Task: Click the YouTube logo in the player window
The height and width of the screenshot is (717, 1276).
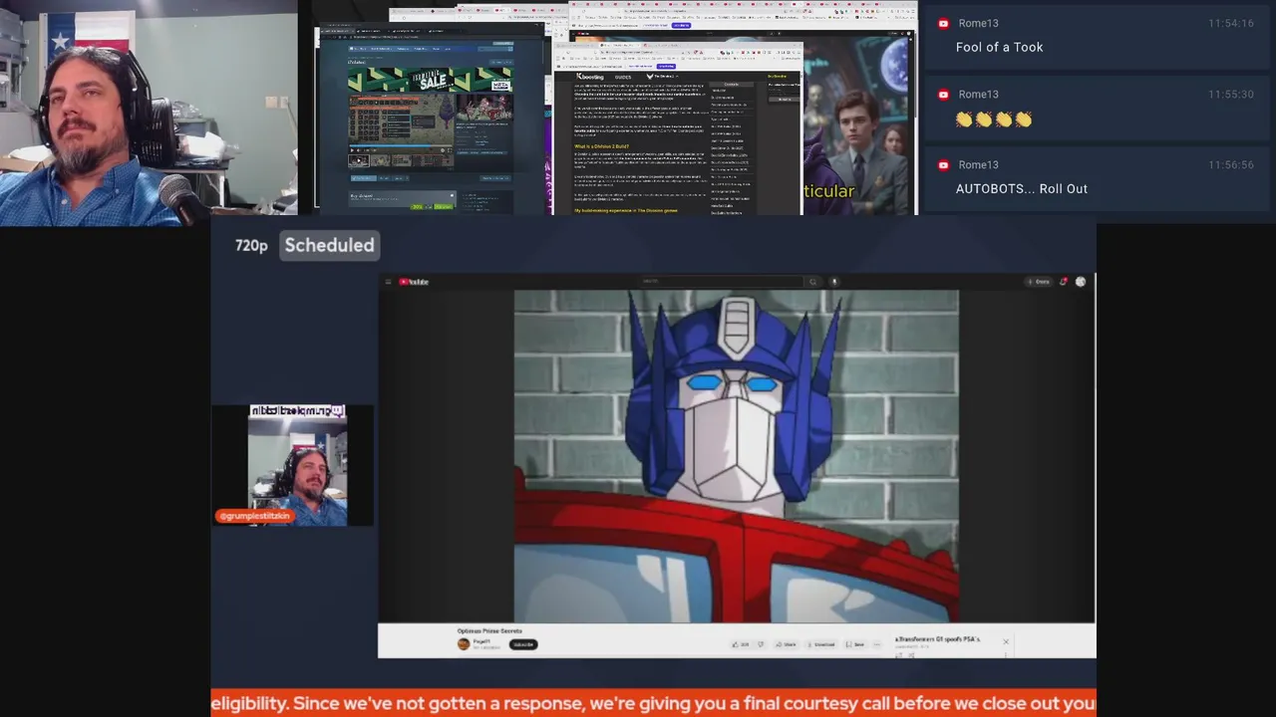Action: pyautogui.click(x=414, y=282)
